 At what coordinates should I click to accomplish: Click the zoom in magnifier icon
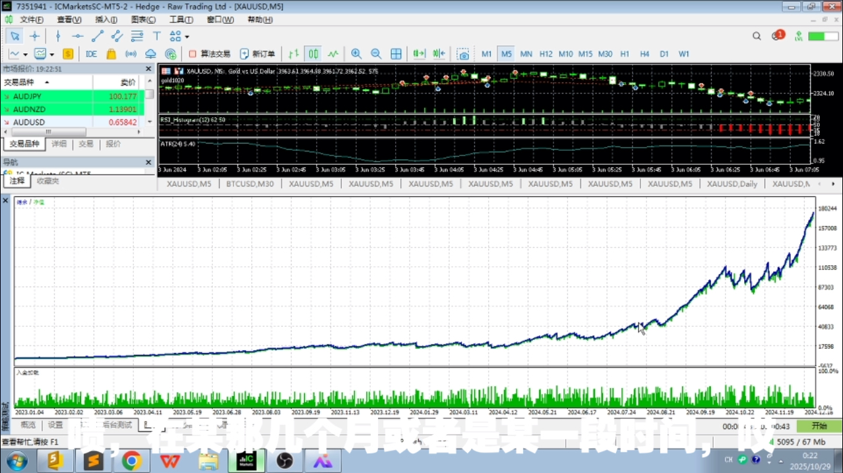click(x=356, y=54)
